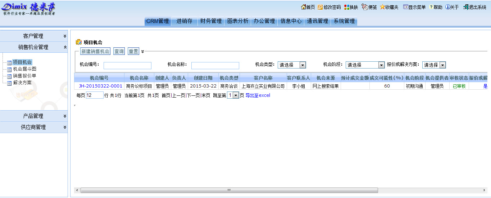
Task: Click the exit system (退出系统) icon
Action: [466, 7]
